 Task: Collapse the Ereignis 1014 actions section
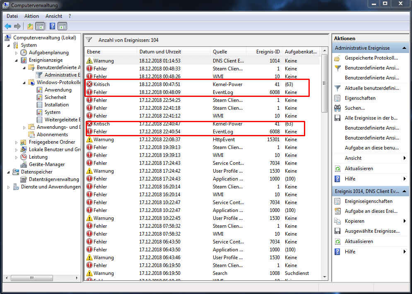405,191
